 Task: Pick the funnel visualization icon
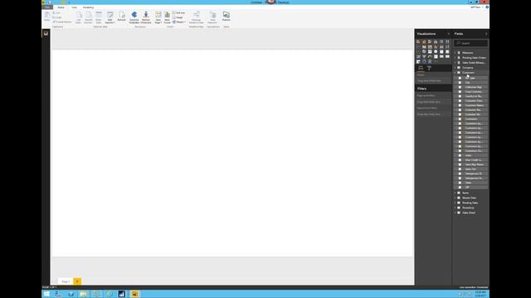pyautogui.click(x=424, y=56)
